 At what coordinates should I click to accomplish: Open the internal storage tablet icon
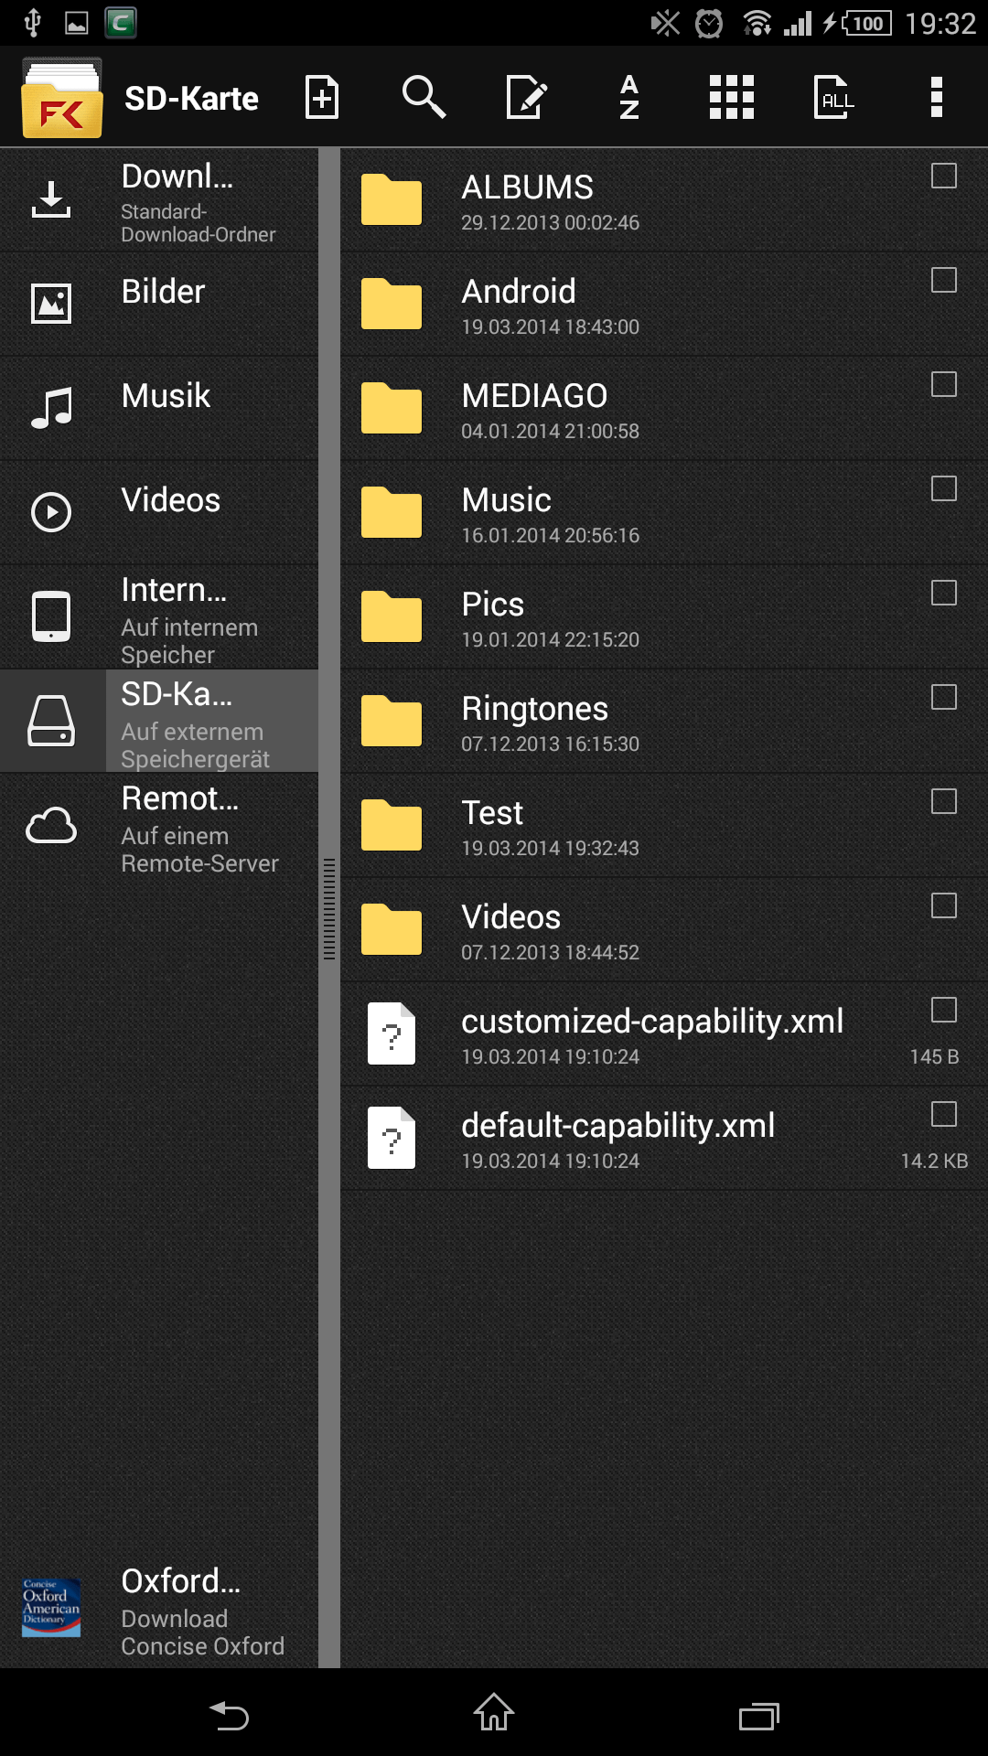pyautogui.click(x=51, y=616)
